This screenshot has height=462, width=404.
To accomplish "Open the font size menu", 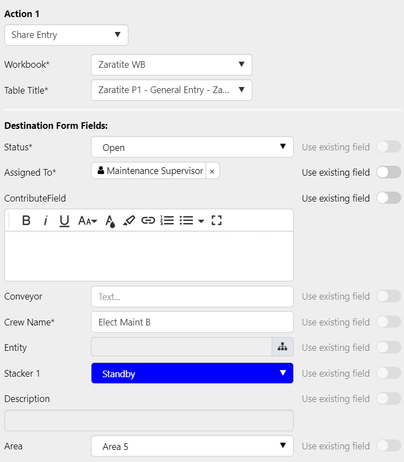I will coord(88,221).
